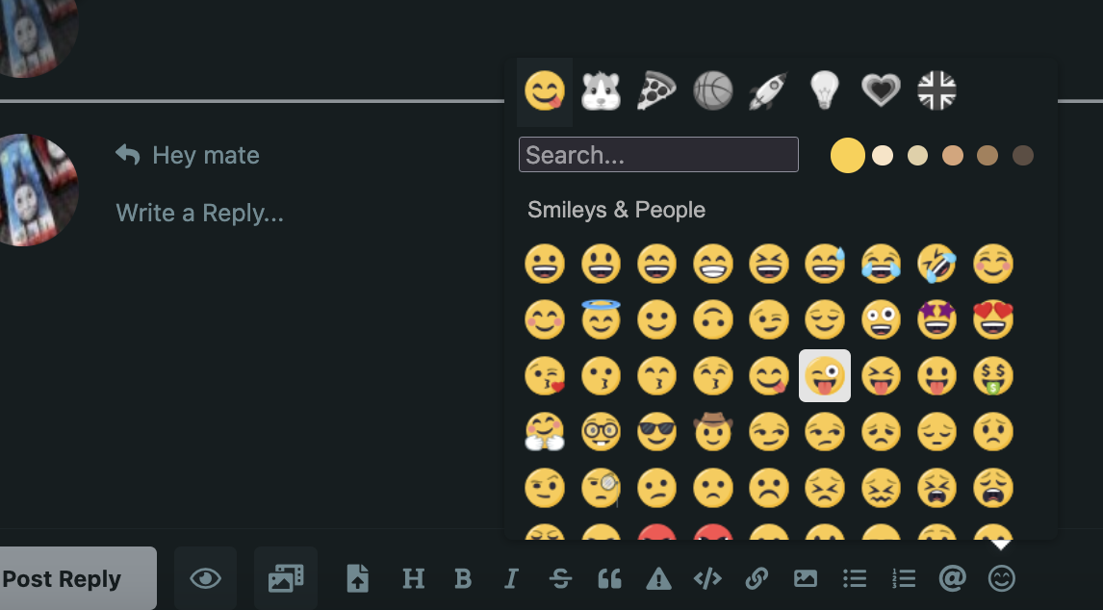The width and height of the screenshot is (1103, 610).
Task: Apply strikethrough formatting
Action: tap(560, 579)
